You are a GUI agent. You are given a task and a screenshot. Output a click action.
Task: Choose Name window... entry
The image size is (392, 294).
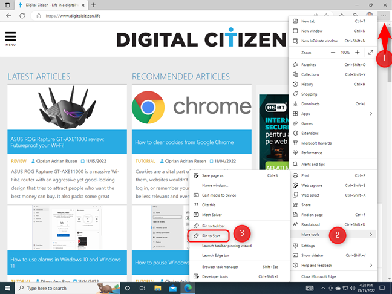[x=240, y=185]
